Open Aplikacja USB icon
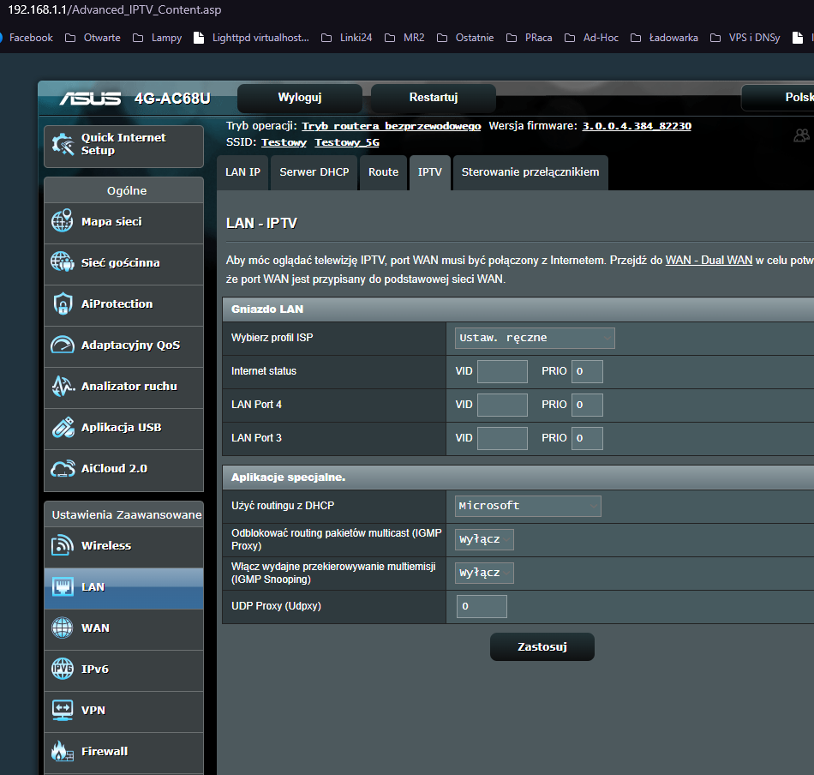Screen dimensions: 814x775 coord(63,428)
